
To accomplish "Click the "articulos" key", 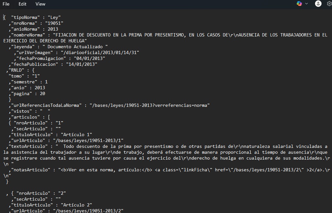I will point(25,117).
